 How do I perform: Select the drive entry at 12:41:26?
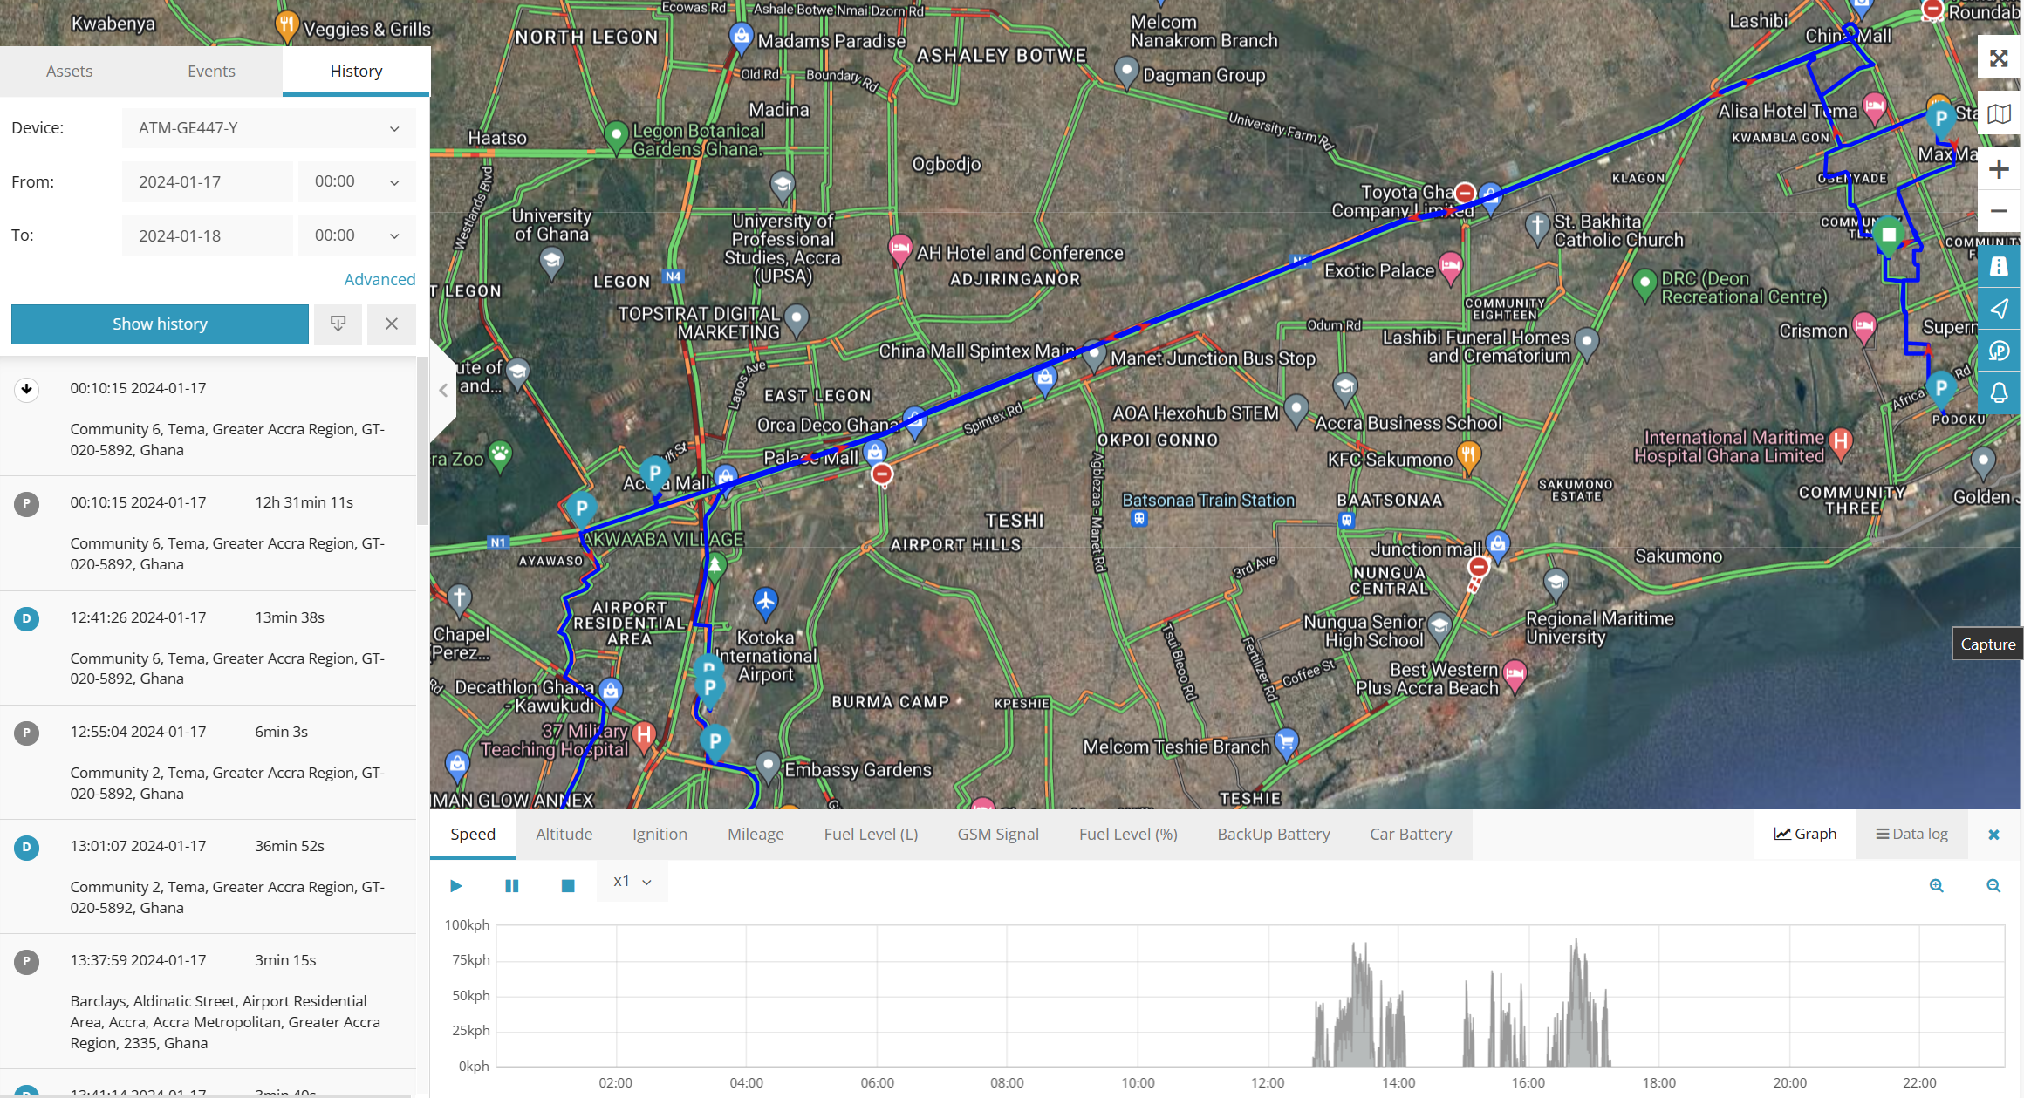[x=208, y=648]
